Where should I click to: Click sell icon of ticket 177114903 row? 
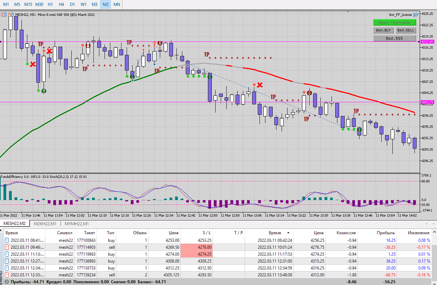pyautogui.click(x=7, y=247)
